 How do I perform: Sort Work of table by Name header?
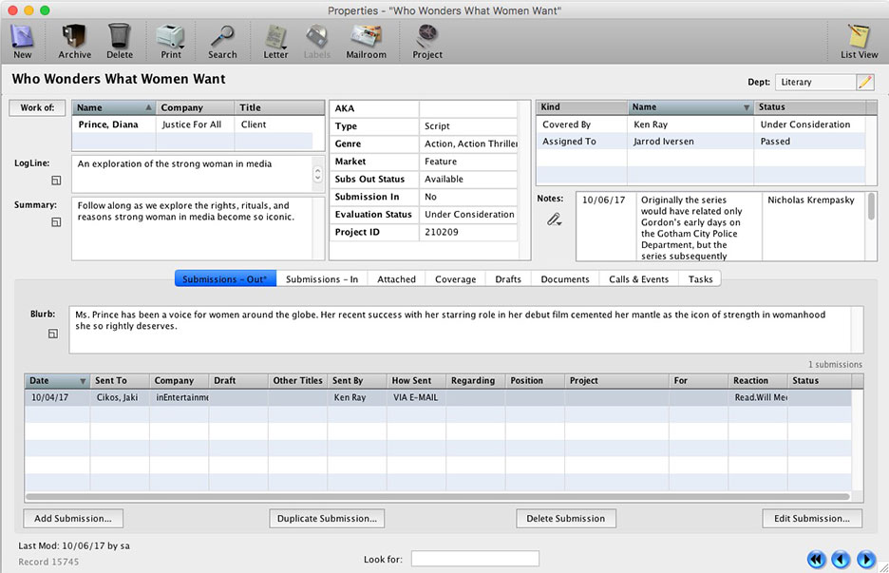pyautogui.click(x=114, y=107)
